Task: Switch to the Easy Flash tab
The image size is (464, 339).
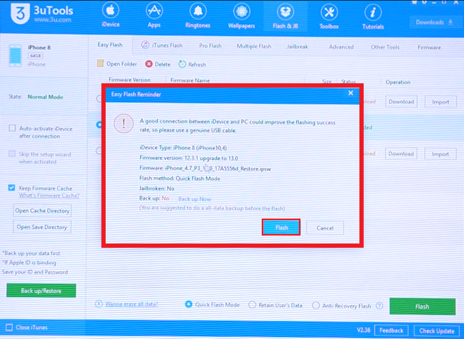Action: pyautogui.click(x=110, y=45)
